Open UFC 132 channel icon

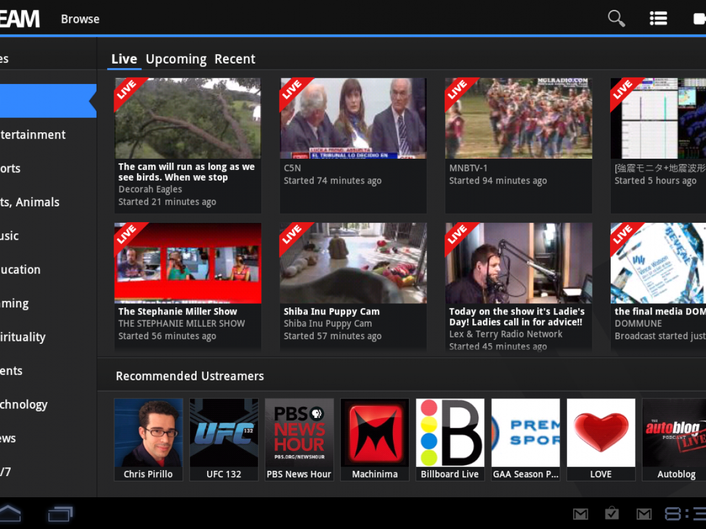click(x=224, y=433)
